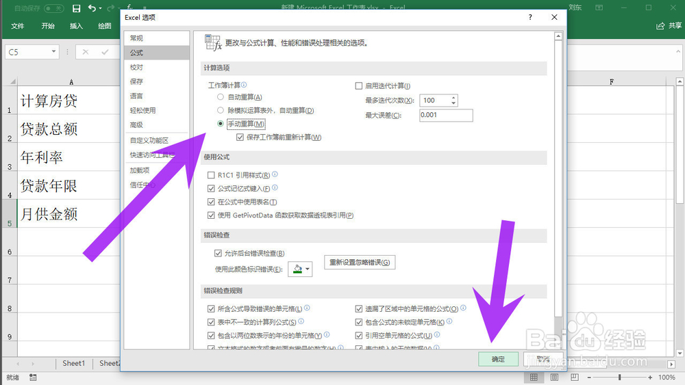Click the 最多迭代次数 input field
685x385 pixels.
434,101
